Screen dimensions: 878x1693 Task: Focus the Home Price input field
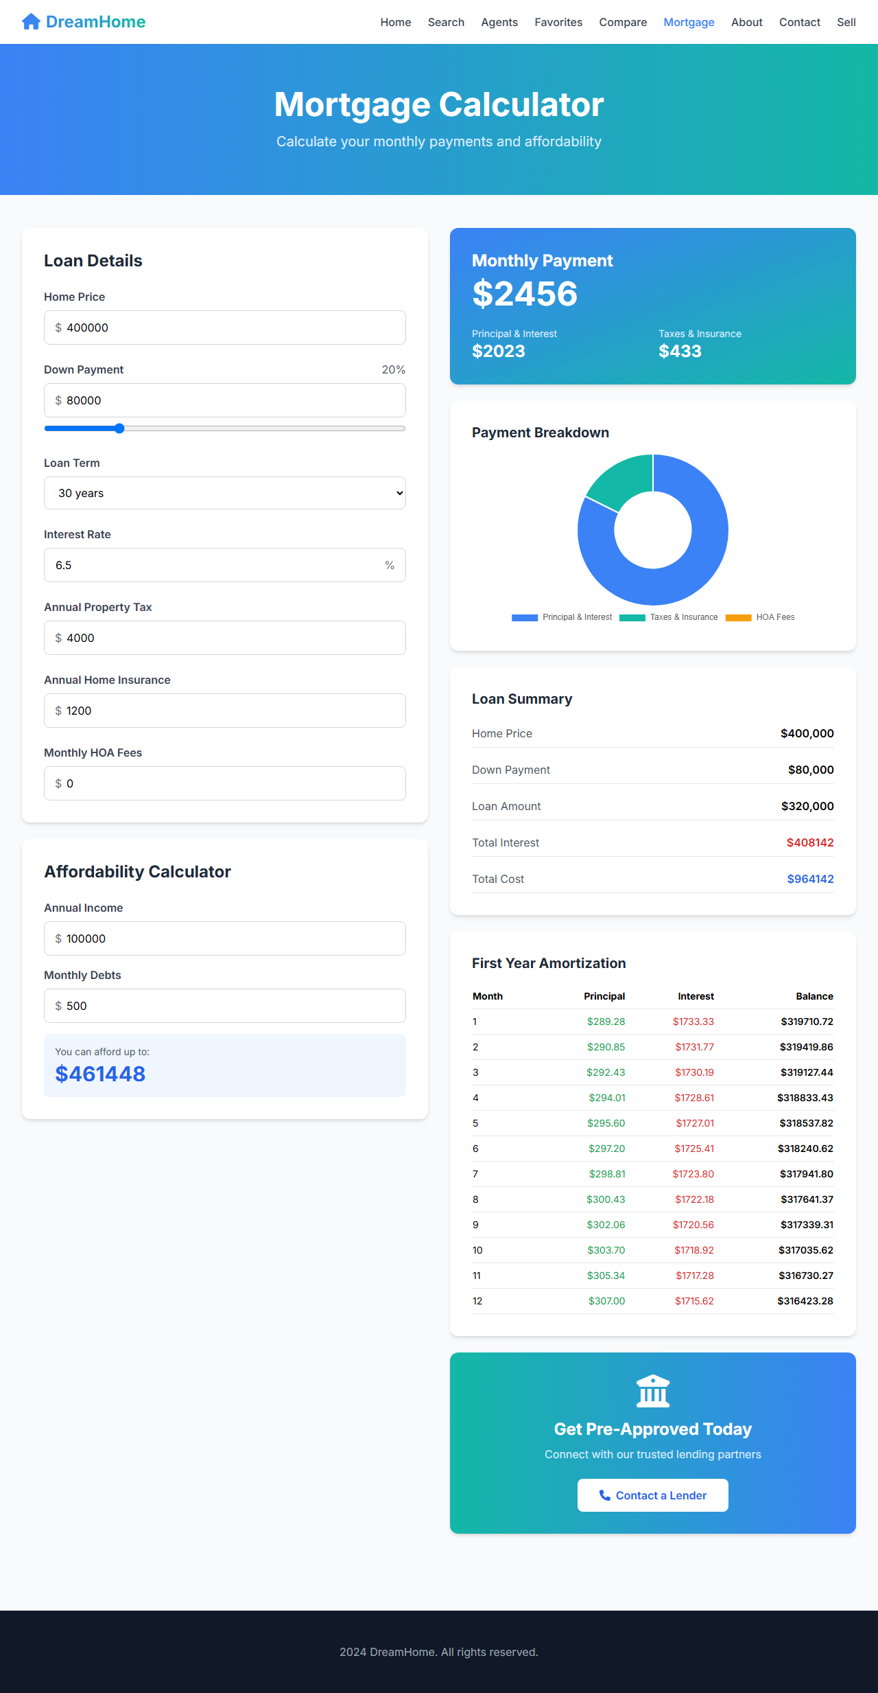225,327
